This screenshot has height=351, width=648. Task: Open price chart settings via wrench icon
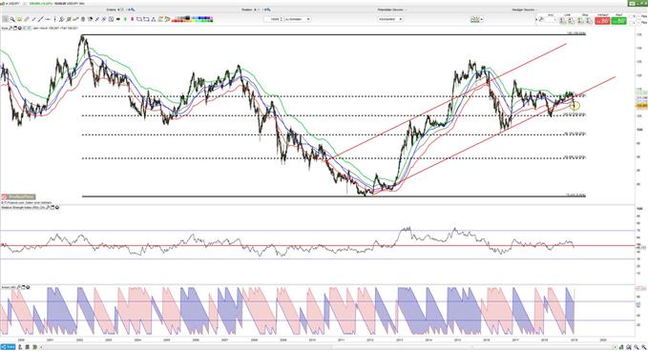[x=10, y=28]
